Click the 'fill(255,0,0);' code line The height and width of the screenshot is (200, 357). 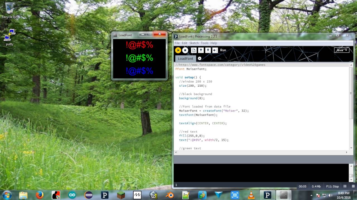point(192,136)
